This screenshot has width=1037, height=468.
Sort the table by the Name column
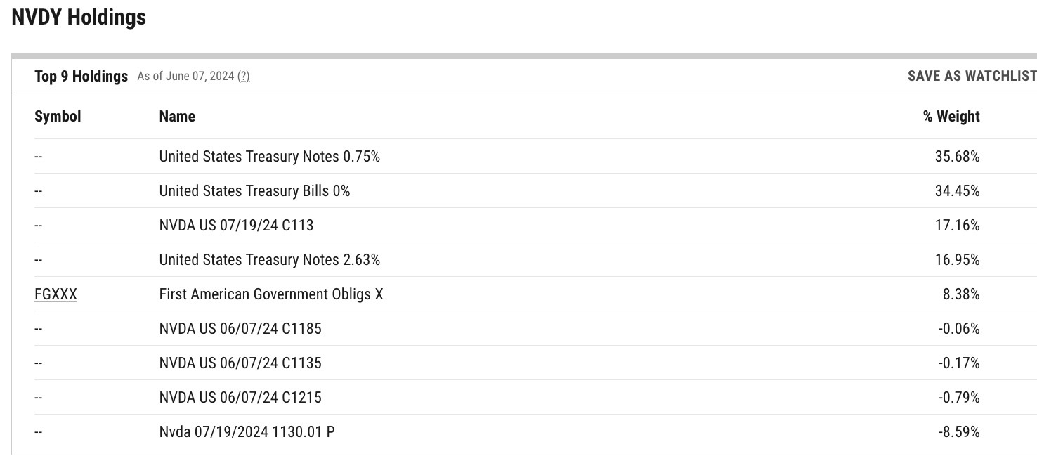click(x=176, y=116)
